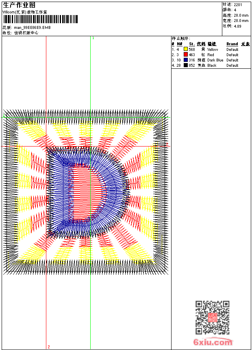Click the color count '4' text

pos(235,10)
